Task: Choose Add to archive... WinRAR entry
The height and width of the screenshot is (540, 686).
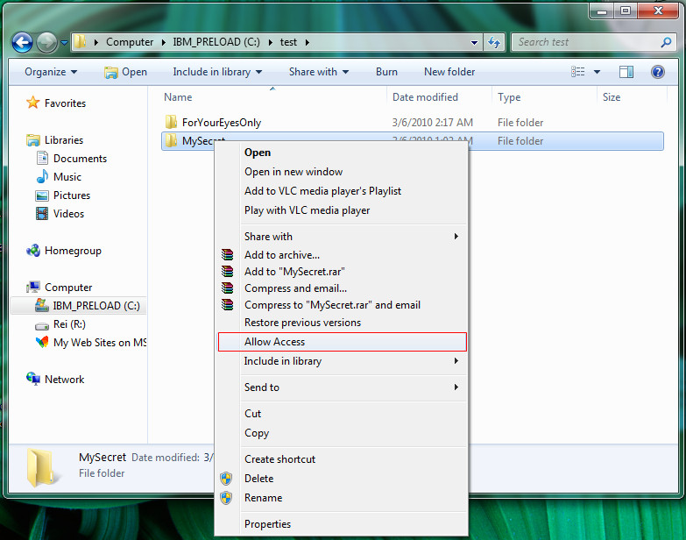Action: pos(343,255)
